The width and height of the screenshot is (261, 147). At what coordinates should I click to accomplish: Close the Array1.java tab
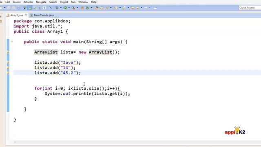[26, 15]
